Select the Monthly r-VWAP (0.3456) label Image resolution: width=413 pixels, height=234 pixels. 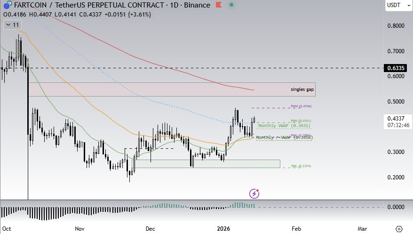click(284, 137)
